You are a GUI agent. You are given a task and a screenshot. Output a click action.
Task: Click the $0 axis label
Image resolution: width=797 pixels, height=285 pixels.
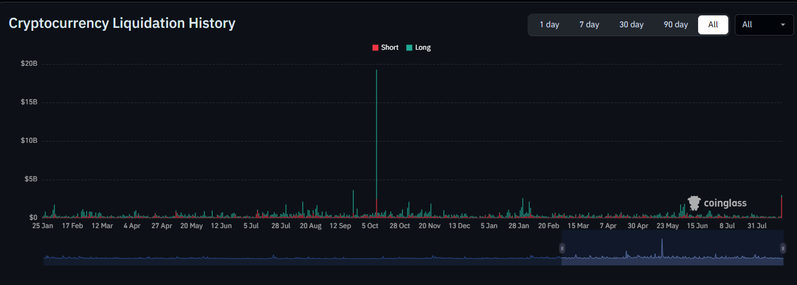pyautogui.click(x=33, y=217)
